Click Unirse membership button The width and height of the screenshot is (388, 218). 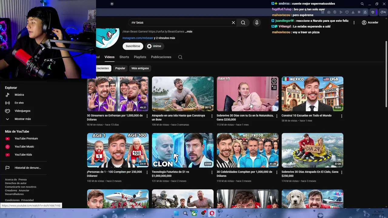[154, 46]
